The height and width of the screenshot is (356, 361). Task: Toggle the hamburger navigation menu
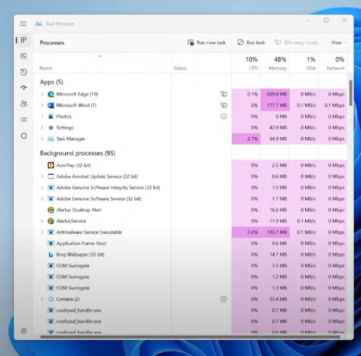[23, 24]
